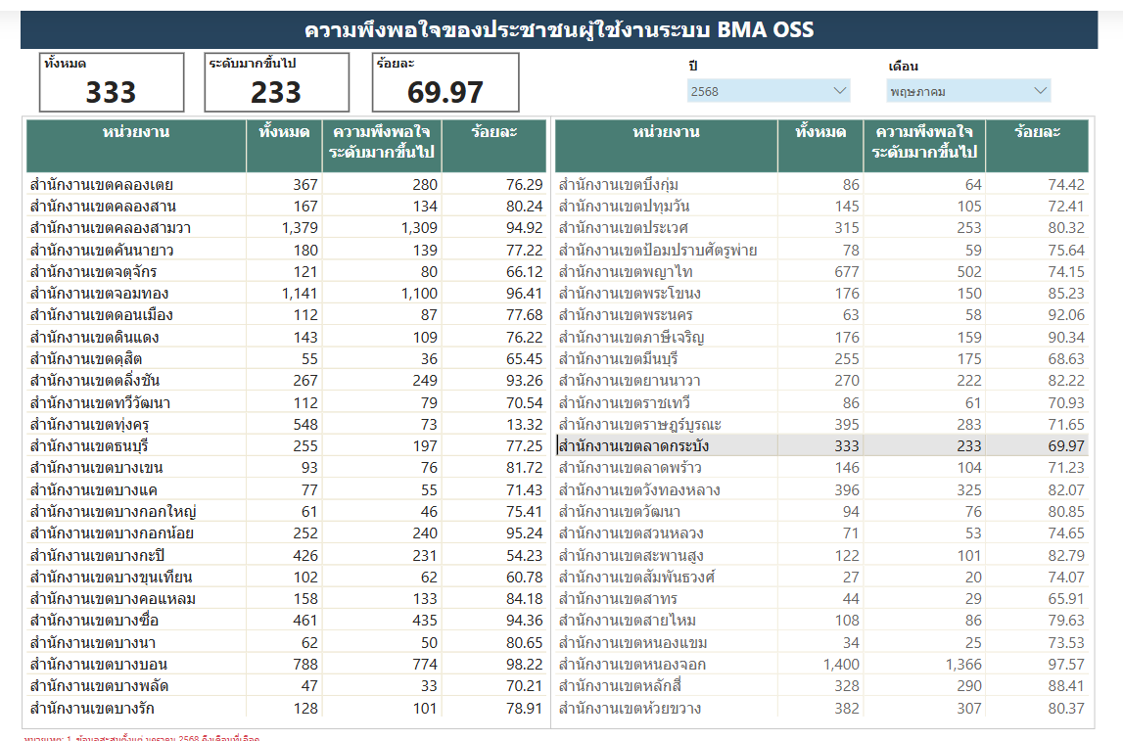Select the row สำนักงานเขตคลองสาน
This screenshot has width=1123, height=741.
point(287,207)
